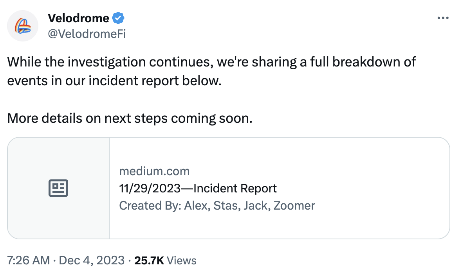Click the word "Zoomer" in card description
462x280 pixels.
coord(294,205)
